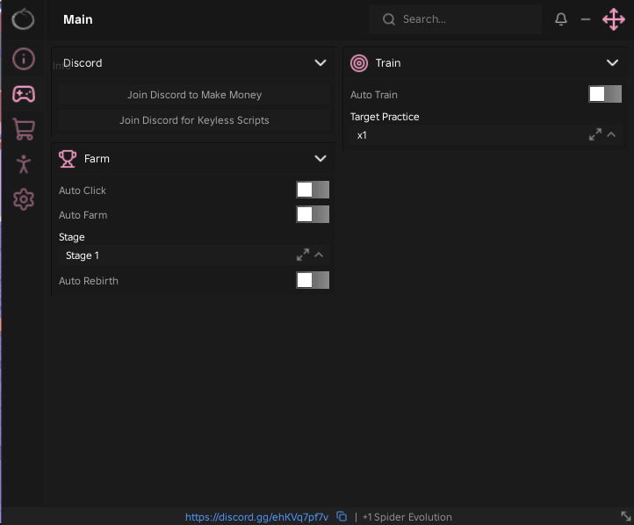Image resolution: width=634 pixels, height=525 pixels.
Task: Expand the Stage dropdown with arrows icon
Action: (x=302, y=255)
